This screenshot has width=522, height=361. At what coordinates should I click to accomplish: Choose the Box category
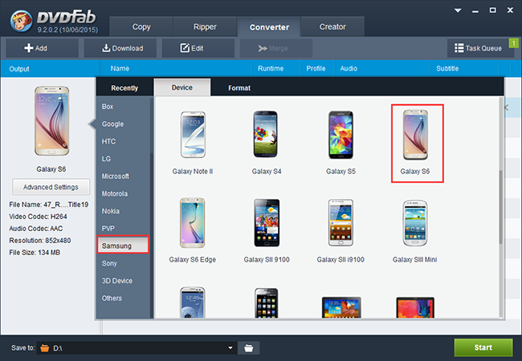point(123,107)
